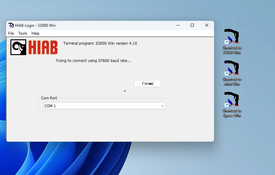Open the Shortcut to S3000 Win desktop icon
Image resolution: width=275 pixels, height=175 pixels.
[x=231, y=42]
